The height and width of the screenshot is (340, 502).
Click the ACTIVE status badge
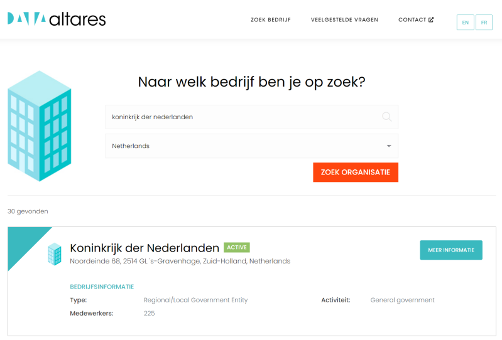(237, 247)
